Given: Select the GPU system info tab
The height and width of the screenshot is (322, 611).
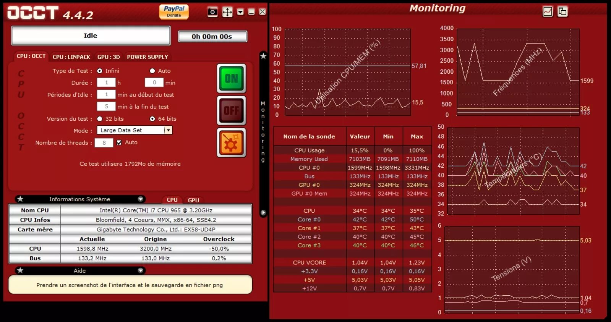Looking at the screenshot, I should [x=194, y=200].
